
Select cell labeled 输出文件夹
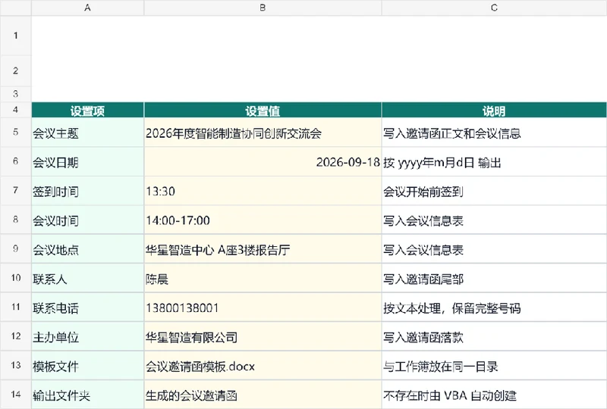[x=87, y=395]
